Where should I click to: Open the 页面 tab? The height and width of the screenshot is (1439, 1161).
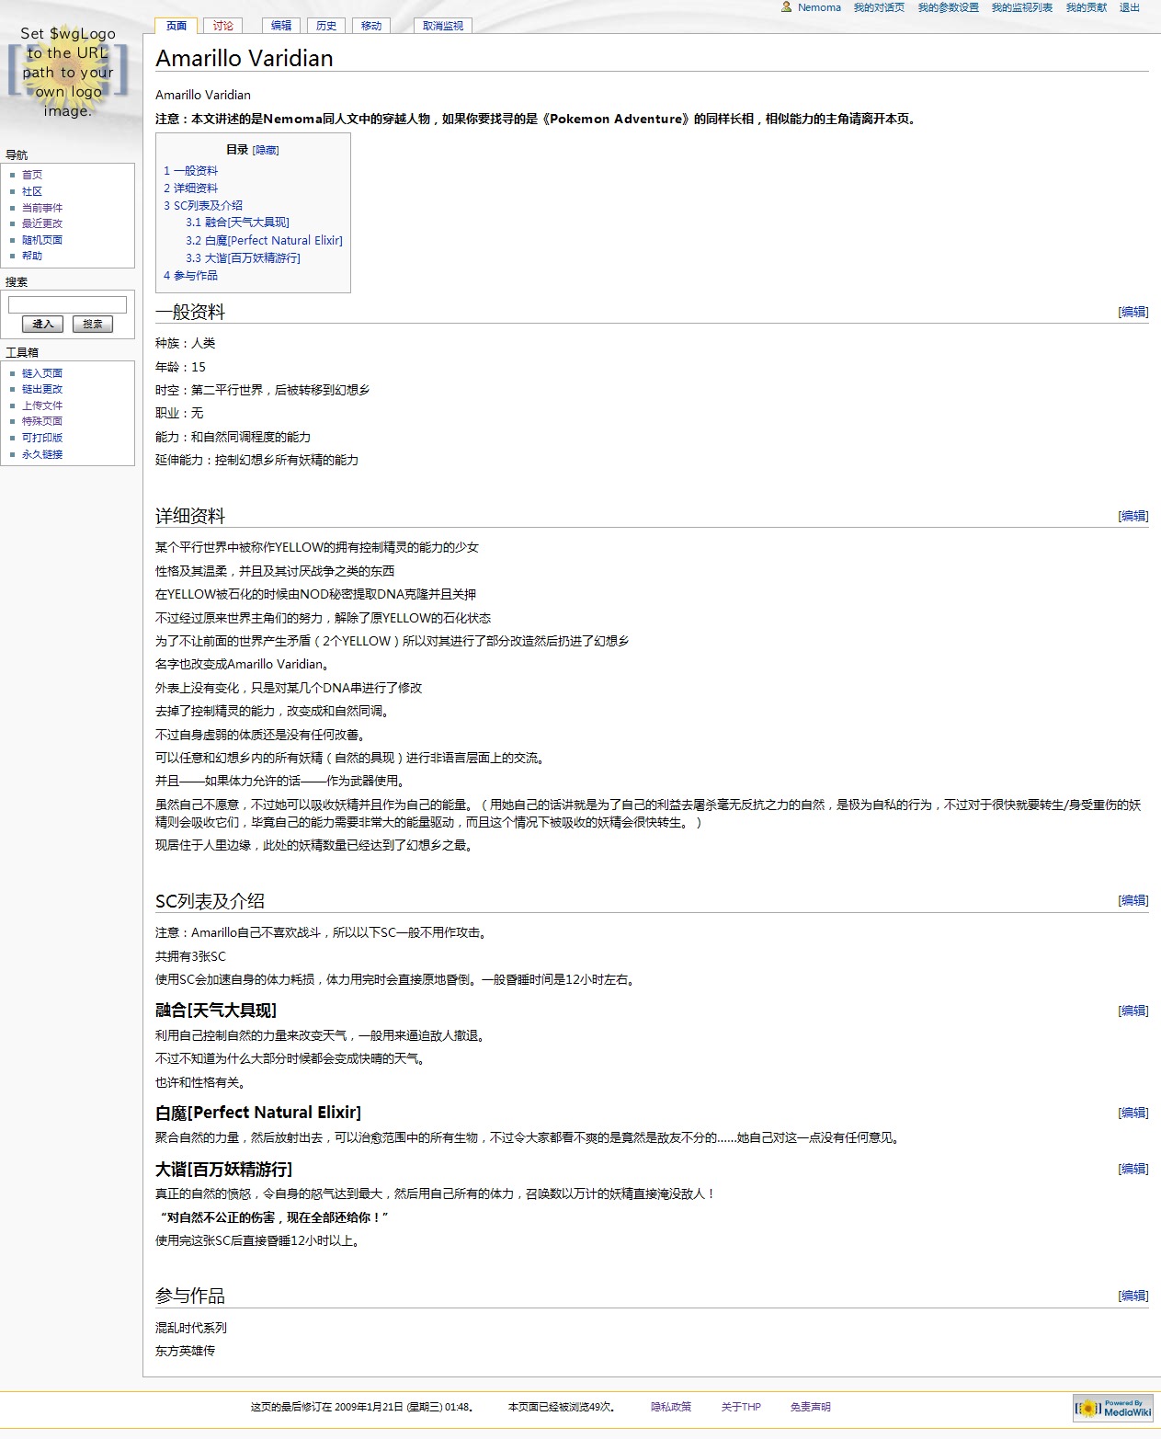coord(176,26)
